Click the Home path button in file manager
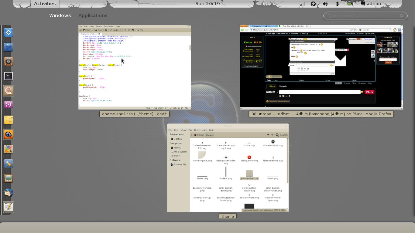Viewport: 415px width, 233px height. tap(199, 135)
